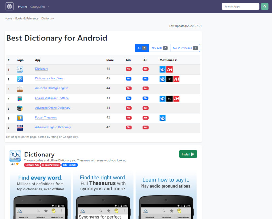Click the Contains Ads badge
This screenshot has width=272, height=219.
pos(32,165)
